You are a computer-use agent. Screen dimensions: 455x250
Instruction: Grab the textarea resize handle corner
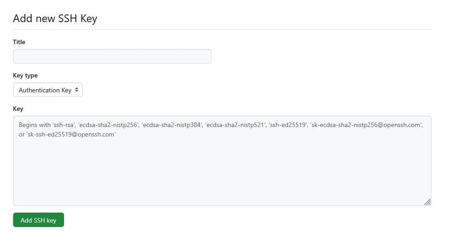pyautogui.click(x=427, y=202)
